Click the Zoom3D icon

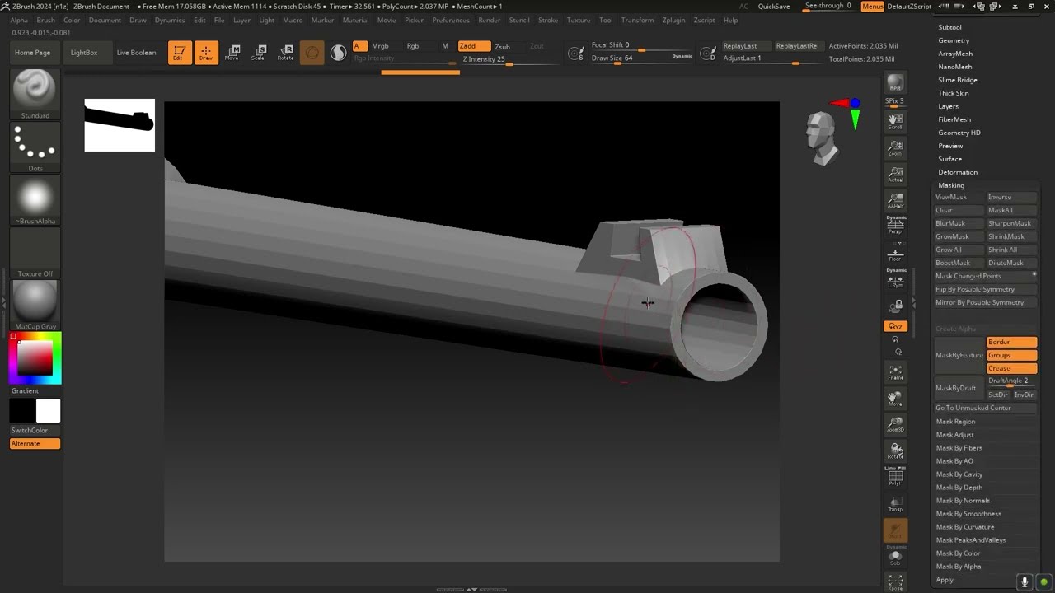[x=895, y=425]
